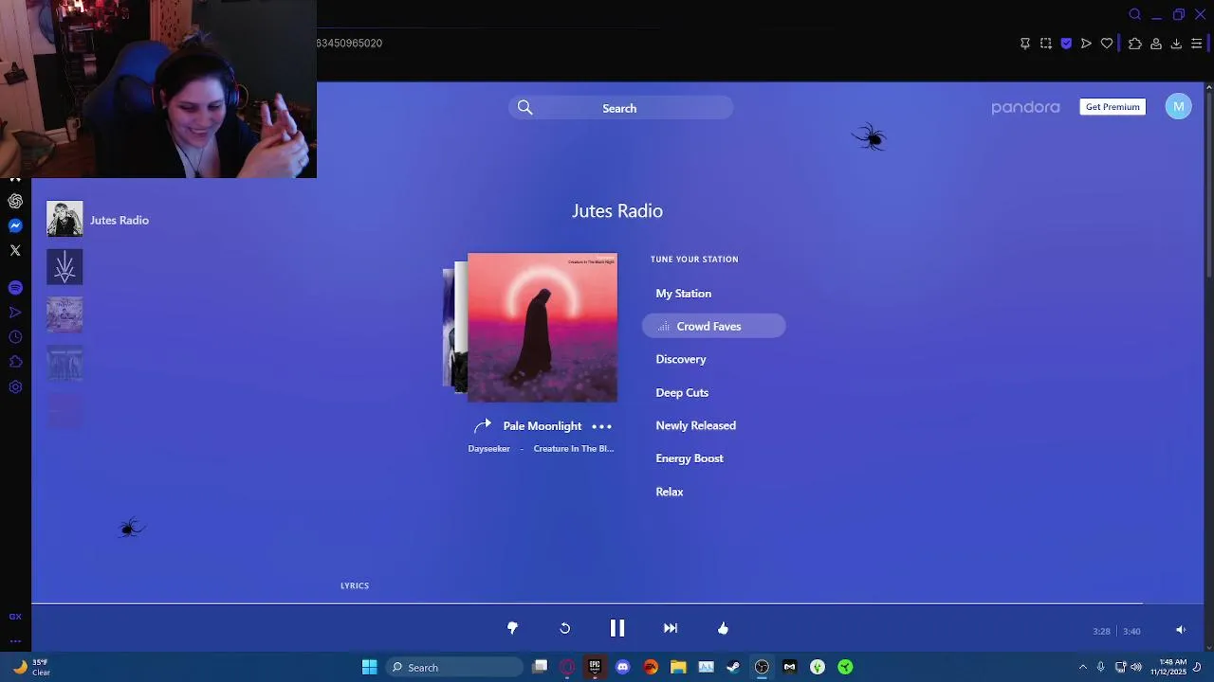
Task: Open the weather widget showing Clear
Action: [x=30, y=667]
